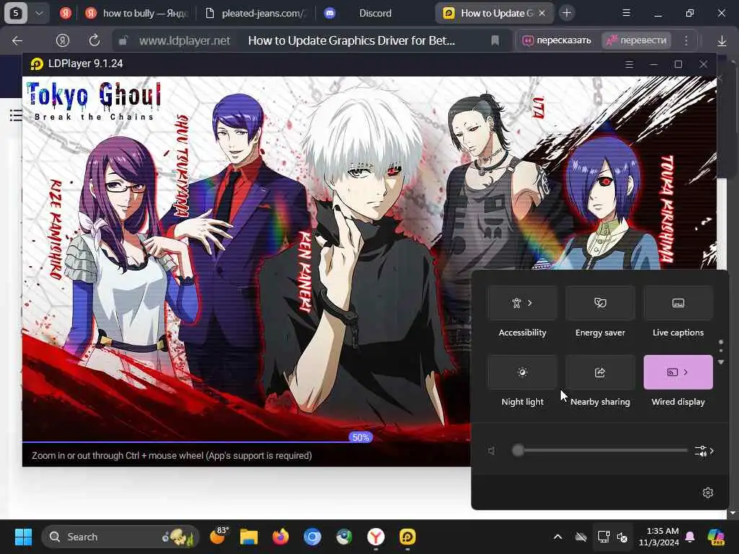Click the 50% loading progress indicator

(x=361, y=438)
